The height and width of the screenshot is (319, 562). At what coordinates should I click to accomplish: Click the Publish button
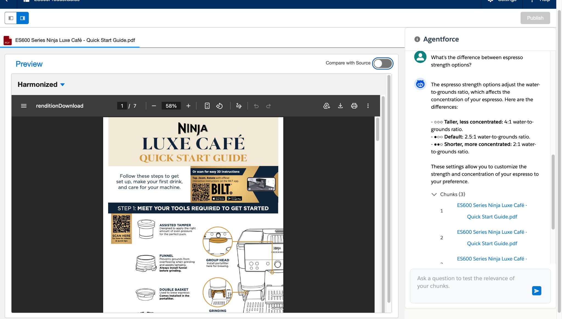(535, 18)
